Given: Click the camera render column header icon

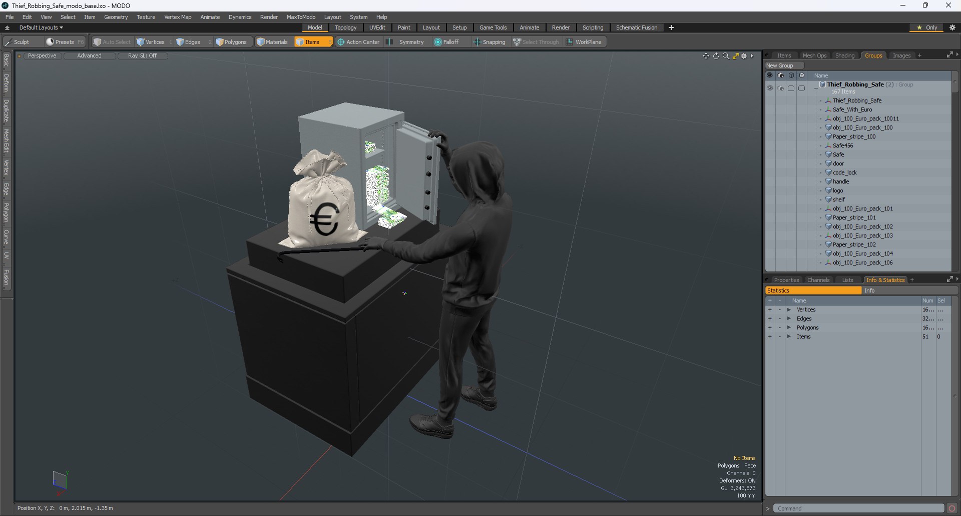Looking at the screenshot, I should coord(781,75).
